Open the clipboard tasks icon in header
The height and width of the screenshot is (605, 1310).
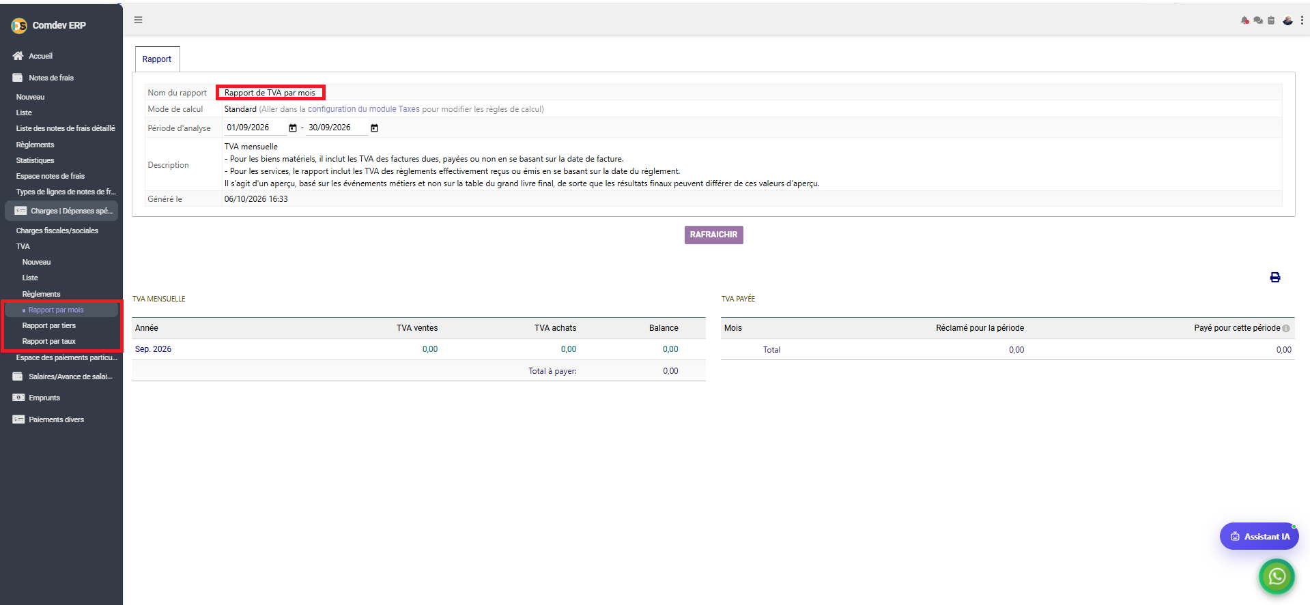[1271, 20]
